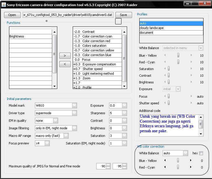
Task: Click WB correction Blue - Yellow slider handle
Action: 178,160
